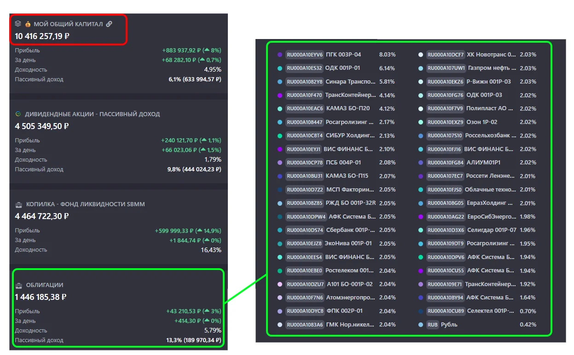Click the RU000A10EYJ1 ticker badge
The height and width of the screenshot is (355, 574).
[x=304, y=149]
